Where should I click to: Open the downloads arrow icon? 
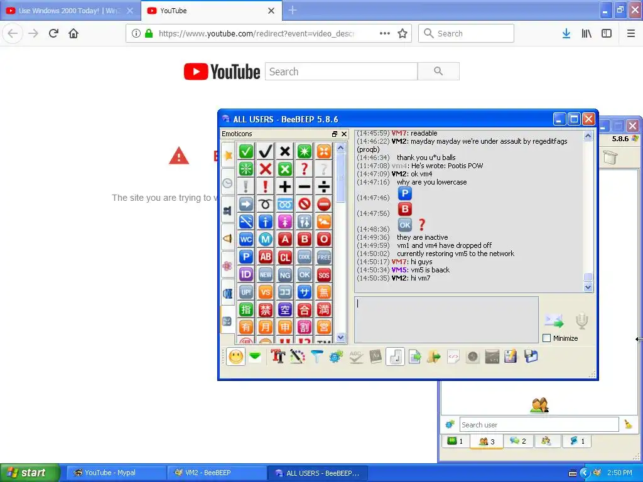[566, 33]
